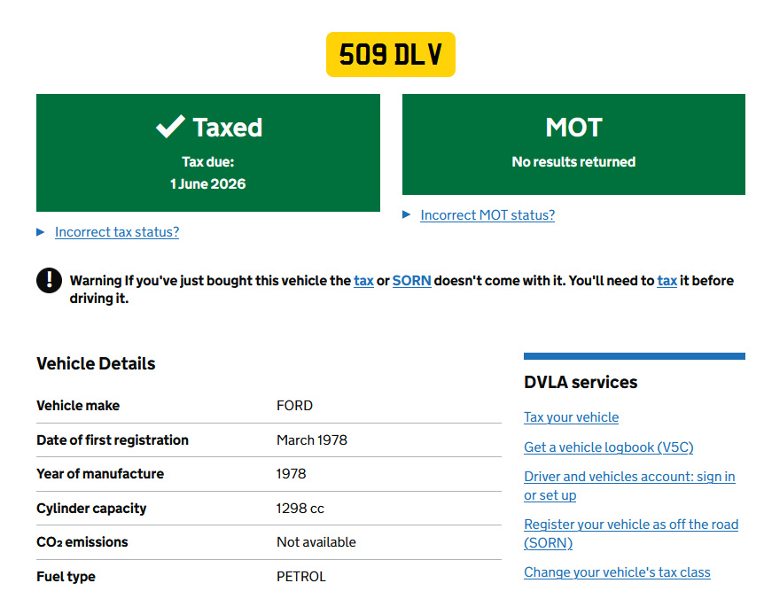Click the MOT 'No results returned' text
764x591 pixels.
[573, 162]
